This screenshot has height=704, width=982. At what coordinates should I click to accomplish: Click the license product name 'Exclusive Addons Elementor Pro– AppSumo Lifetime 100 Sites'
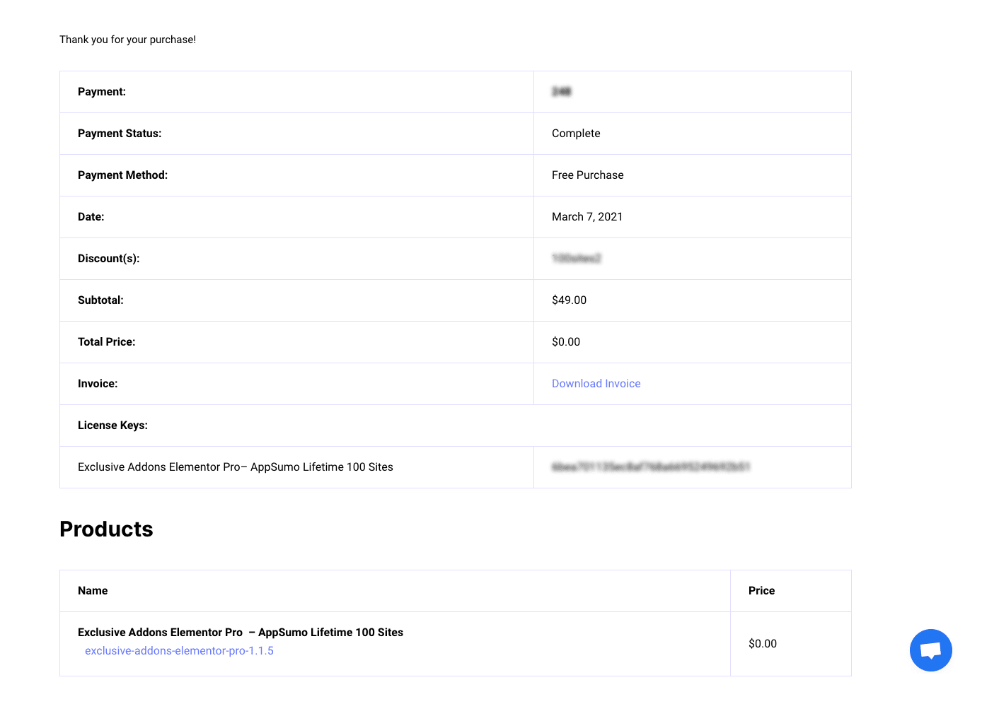click(236, 467)
